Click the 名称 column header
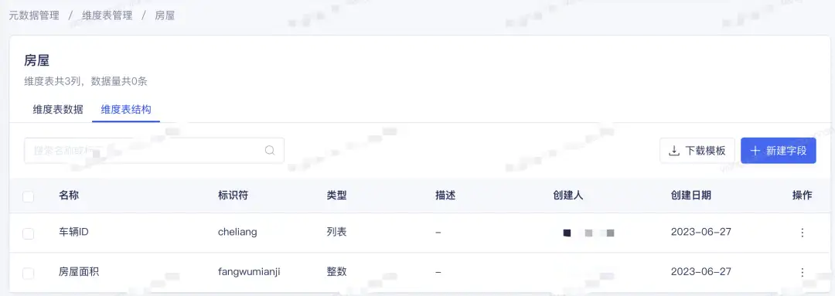Screen dimensions: 835x296 [69, 196]
